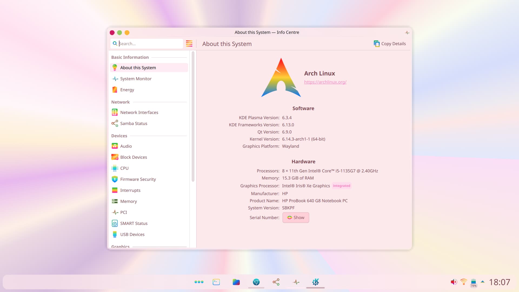519x292 pixels.
Task: Open Network Interfaces page
Action: (149, 112)
